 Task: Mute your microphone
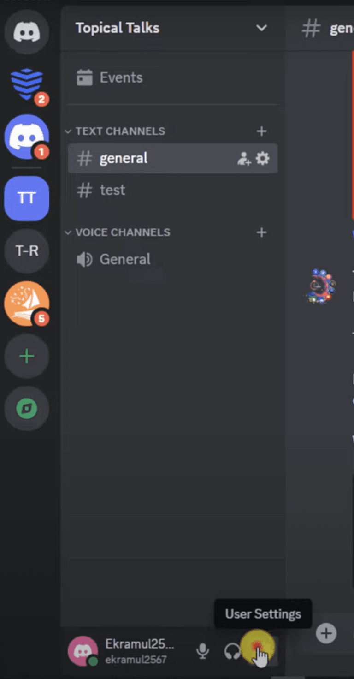point(203,650)
